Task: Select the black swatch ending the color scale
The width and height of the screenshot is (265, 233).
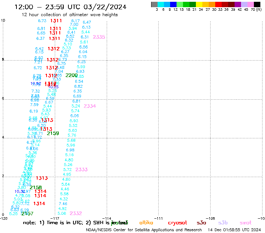Action: point(257,4)
